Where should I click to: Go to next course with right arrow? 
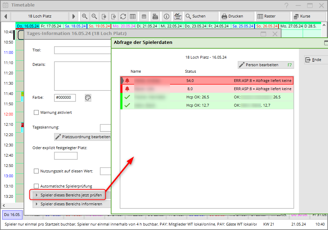(74, 16)
